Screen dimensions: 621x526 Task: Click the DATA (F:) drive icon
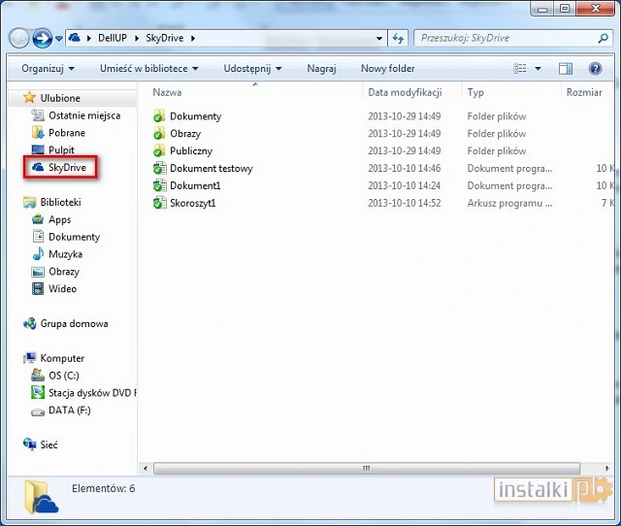point(38,412)
